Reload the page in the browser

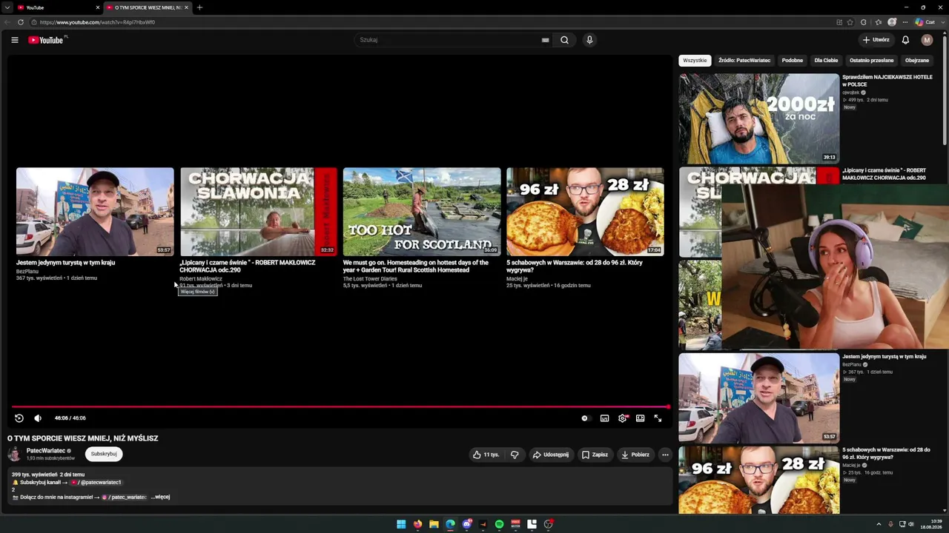click(x=21, y=22)
